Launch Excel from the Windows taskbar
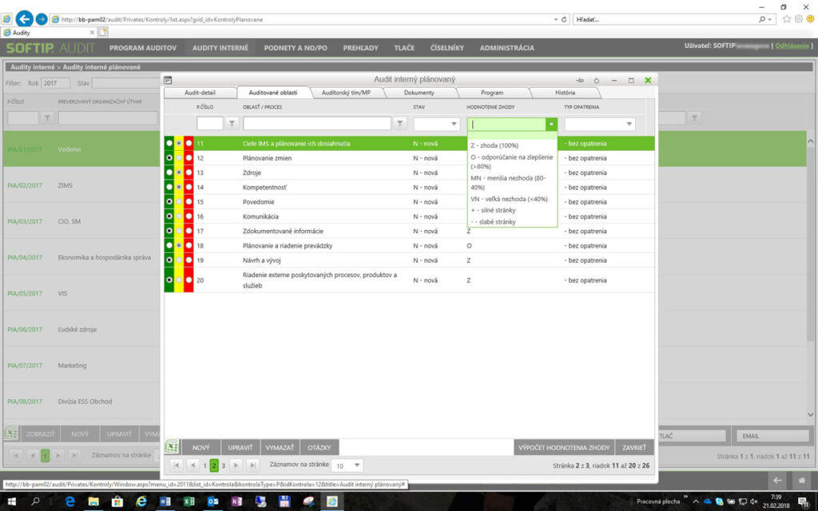This screenshot has height=511, width=818. point(188,501)
